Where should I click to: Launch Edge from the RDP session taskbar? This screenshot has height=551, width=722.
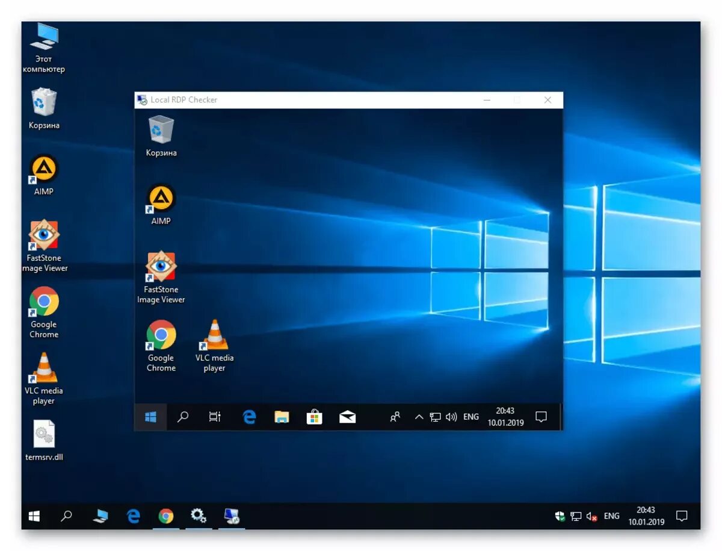[249, 417]
